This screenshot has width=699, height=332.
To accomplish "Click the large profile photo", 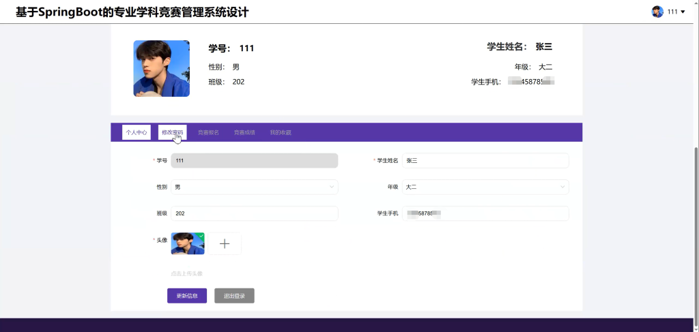I will (x=161, y=69).
